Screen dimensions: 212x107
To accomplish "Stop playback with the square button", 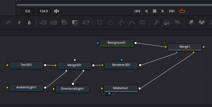I will point(154,11).
